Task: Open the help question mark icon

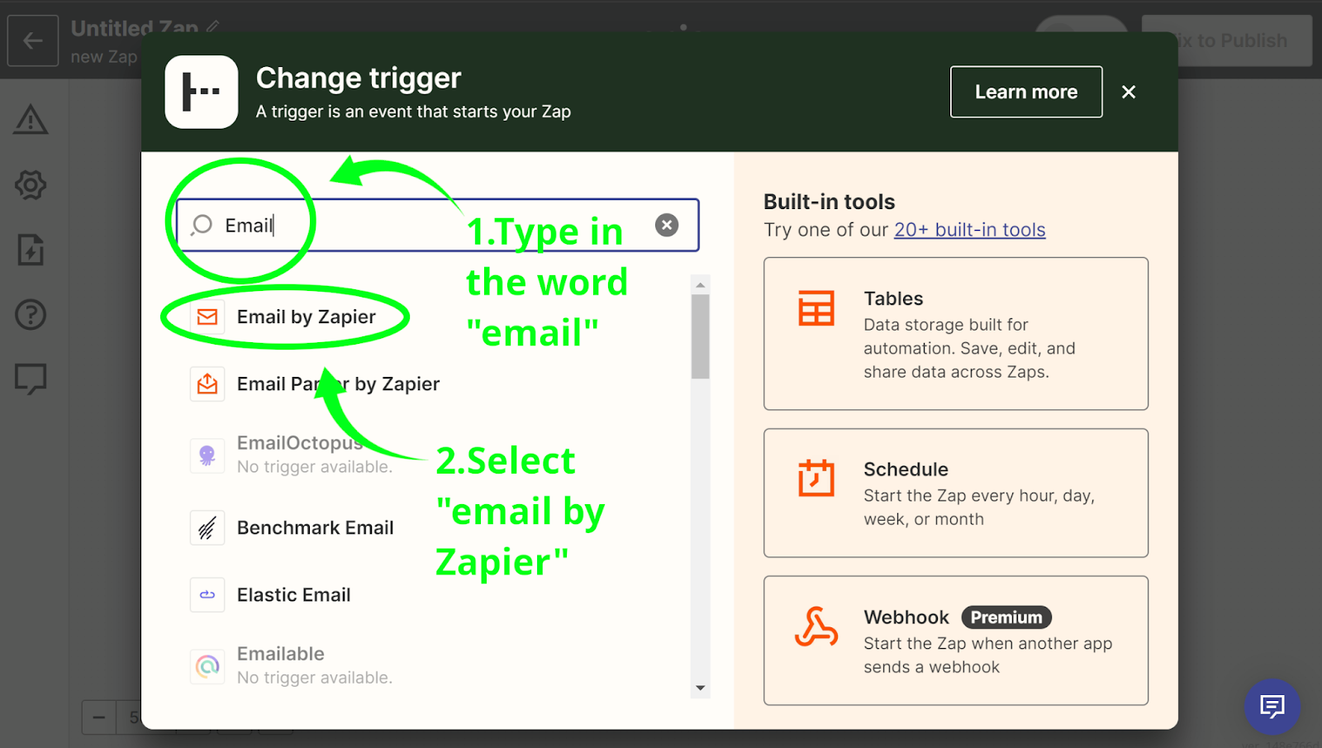Action: [31, 314]
